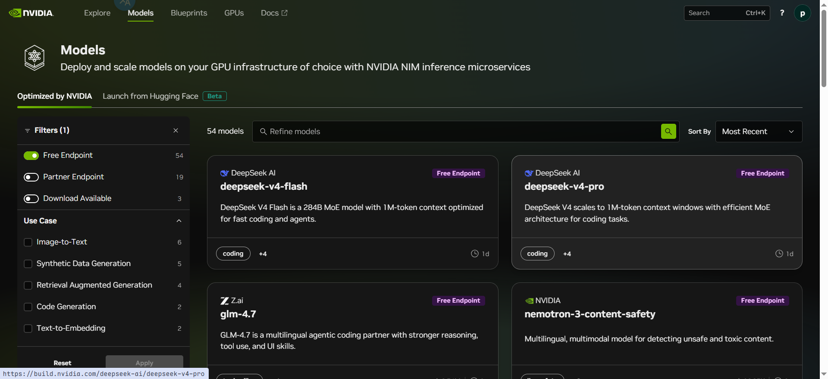The width and height of the screenshot is (828, 379).
Task: Go to the Explore menu item
Action: click(97, 13)
